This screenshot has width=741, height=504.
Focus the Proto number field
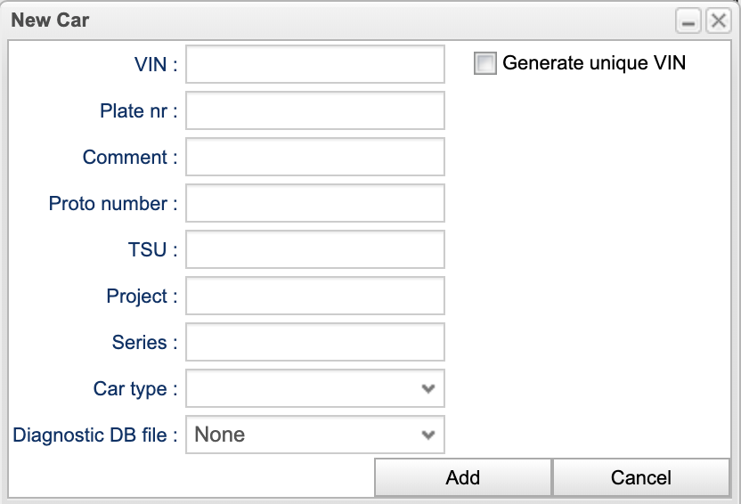(x=315, y=203)
